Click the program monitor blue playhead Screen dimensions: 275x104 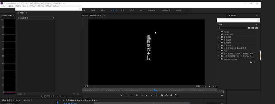tap(155, 90)
